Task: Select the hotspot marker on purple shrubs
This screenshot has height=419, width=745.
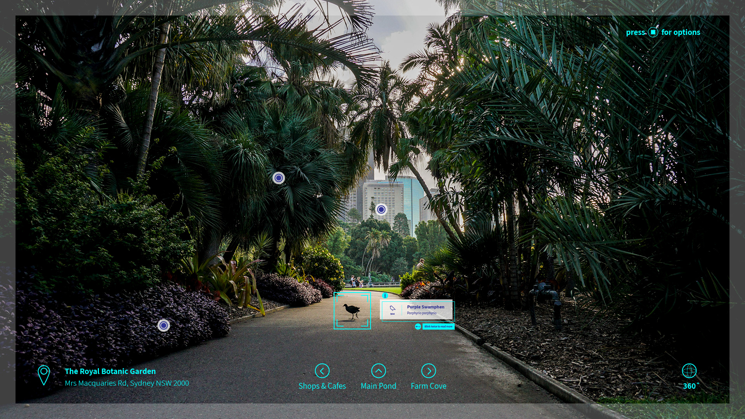Action: click(164, 325)
